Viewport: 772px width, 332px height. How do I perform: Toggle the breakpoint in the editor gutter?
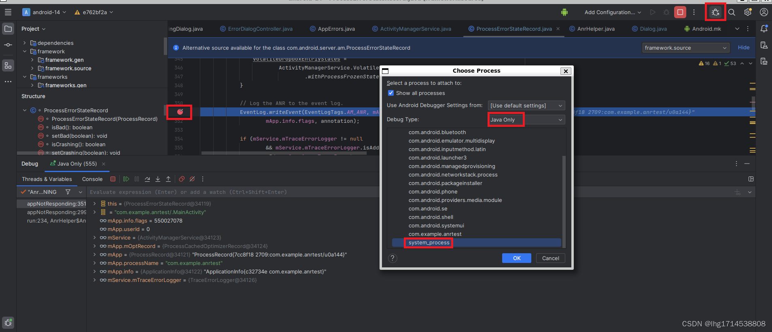click(x=180, y=112)
